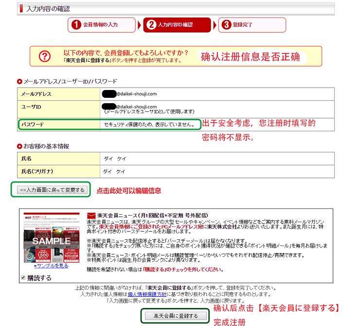360x326 pixels.
Task: Click the number 2 circle in the step bar
Action: (151, 25)
